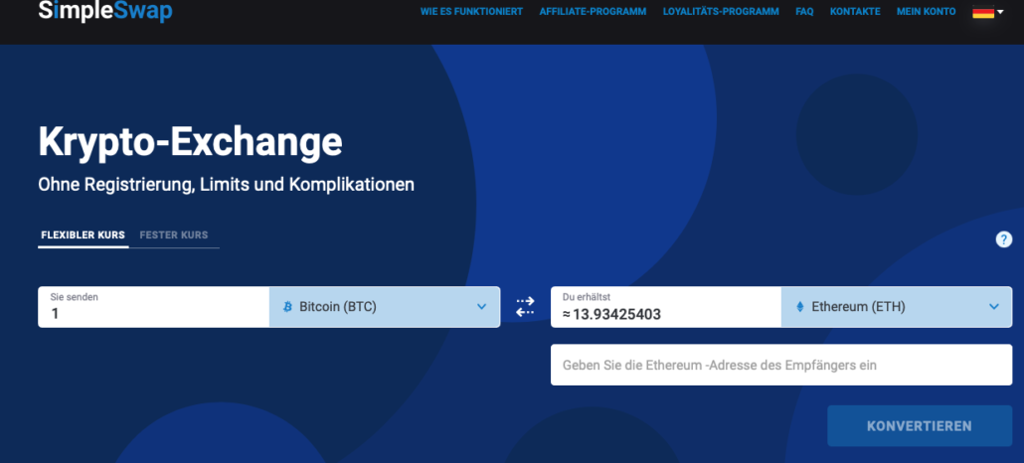Open the FAQ page
Image resolution: width=1024 pixels, height=463 pixels.
coord(804,12)
